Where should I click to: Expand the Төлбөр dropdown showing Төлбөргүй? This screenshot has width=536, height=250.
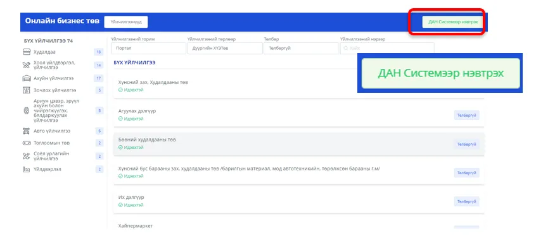301,49
